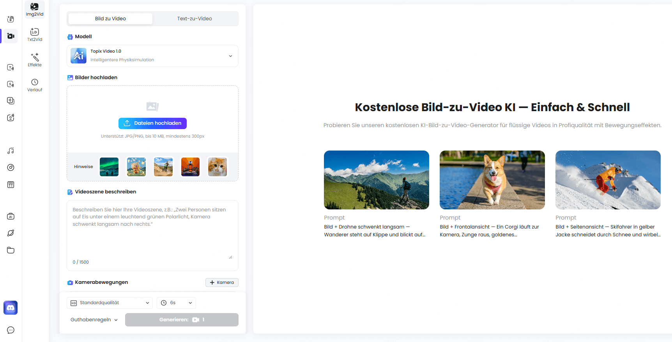Switch to Bild zu Video tab
The height and width of the screenshot is (342, 672).
tap(110, 18)
